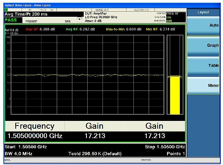Screen dimensions: 223x165
Task: Click the ENR state indicator
Action: [169, 21]
